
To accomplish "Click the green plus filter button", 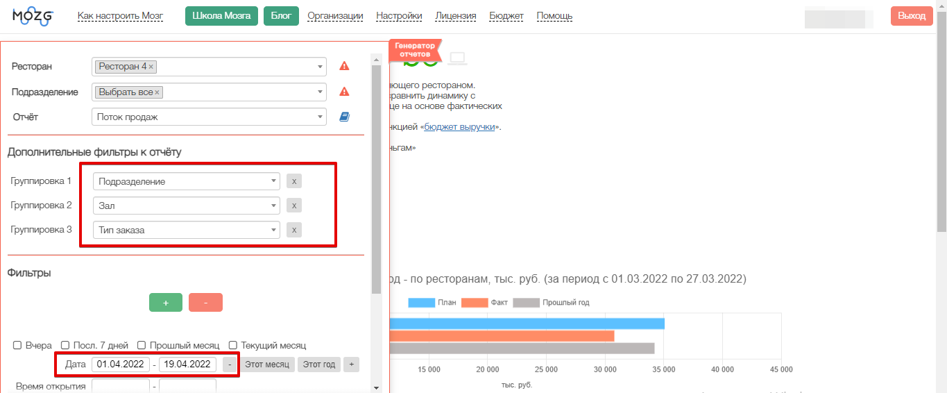I will pyautogui.click(x=166, y=303).
